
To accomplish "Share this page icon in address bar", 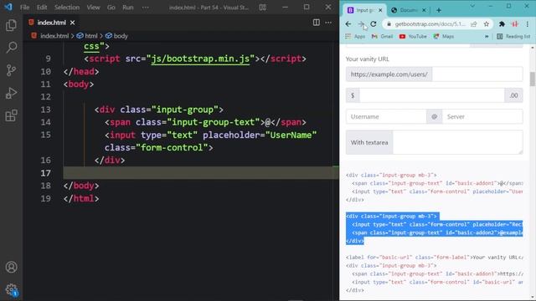I will pos(474,24).
